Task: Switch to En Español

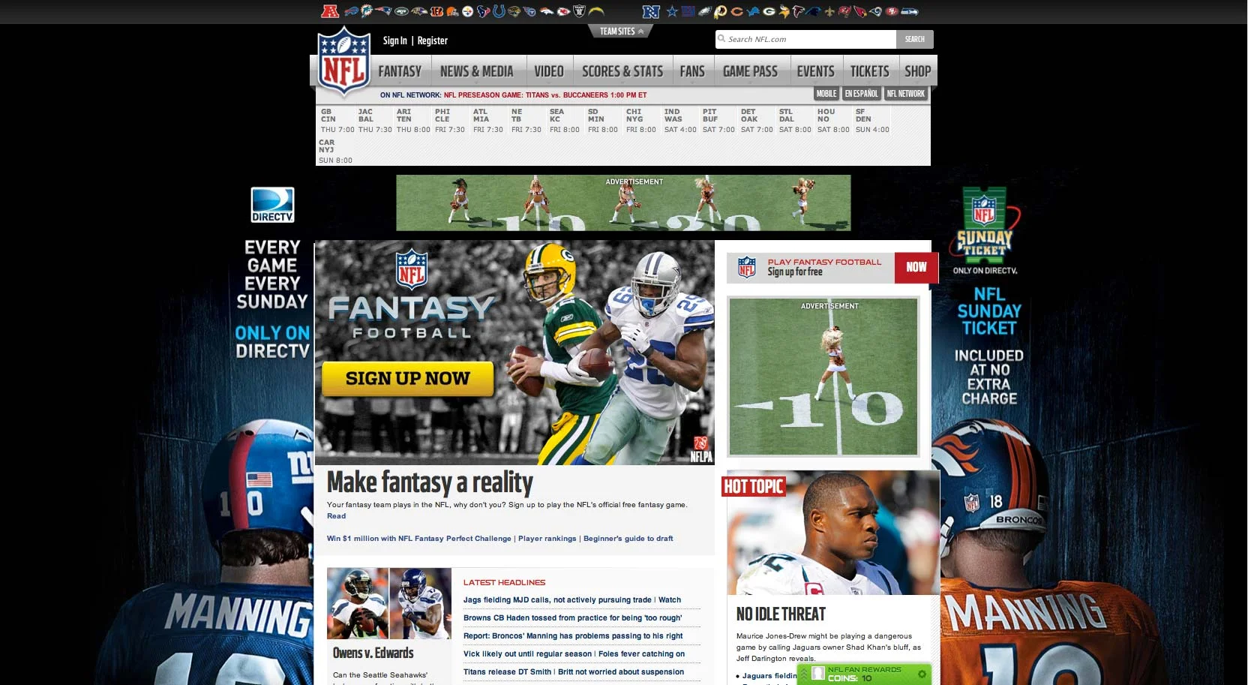Action: 861,94
